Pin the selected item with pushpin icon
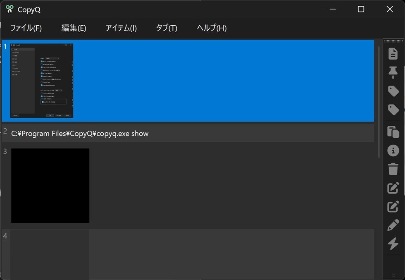This screenshot has height=280, width=405. pyautogui.click(x=393, y=72)
